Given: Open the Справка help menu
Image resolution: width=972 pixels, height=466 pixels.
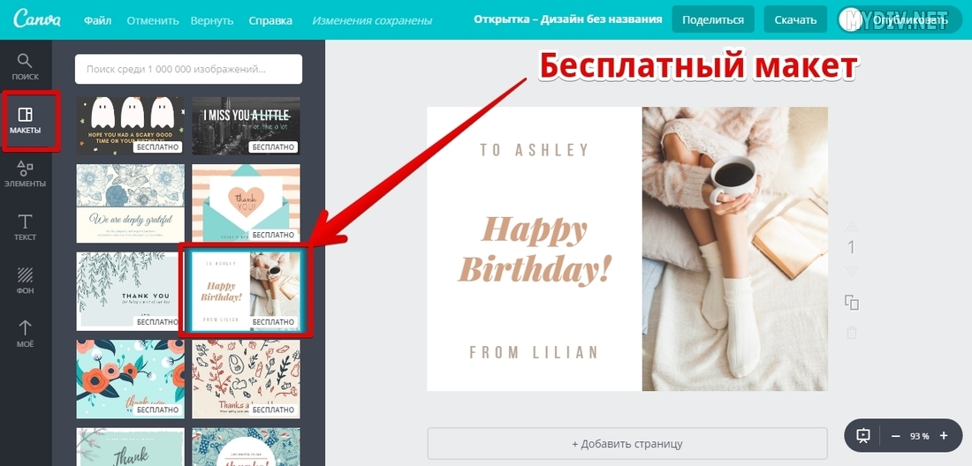Looking at the screenshot, I should pyautogui.click(x=270, y=20).
